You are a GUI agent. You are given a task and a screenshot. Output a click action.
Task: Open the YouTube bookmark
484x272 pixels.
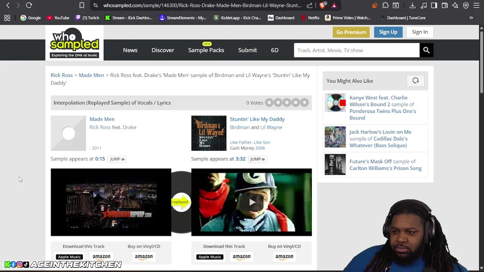click(58, 18)
